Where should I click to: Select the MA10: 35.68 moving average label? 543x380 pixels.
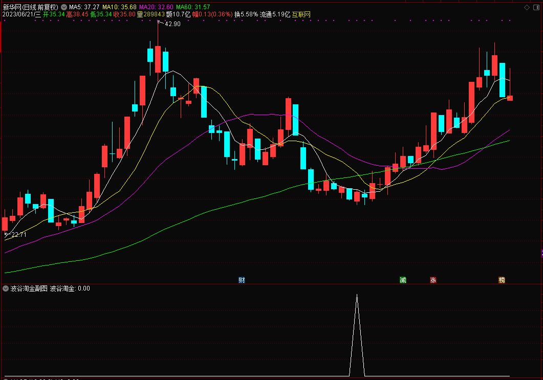coord(119,7)
